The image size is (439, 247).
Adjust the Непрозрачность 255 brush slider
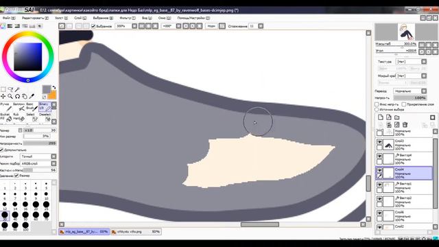40,143
